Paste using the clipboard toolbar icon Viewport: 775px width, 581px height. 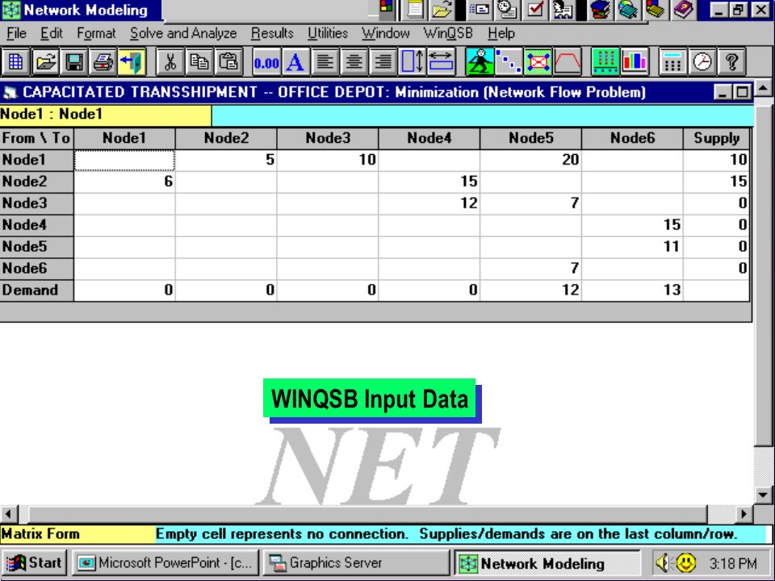tap(228, 62)
